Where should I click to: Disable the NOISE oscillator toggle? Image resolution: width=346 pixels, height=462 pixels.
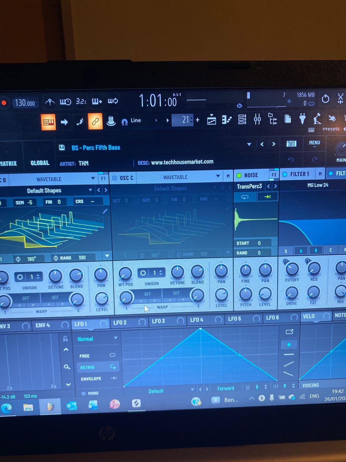click(239, 175)
